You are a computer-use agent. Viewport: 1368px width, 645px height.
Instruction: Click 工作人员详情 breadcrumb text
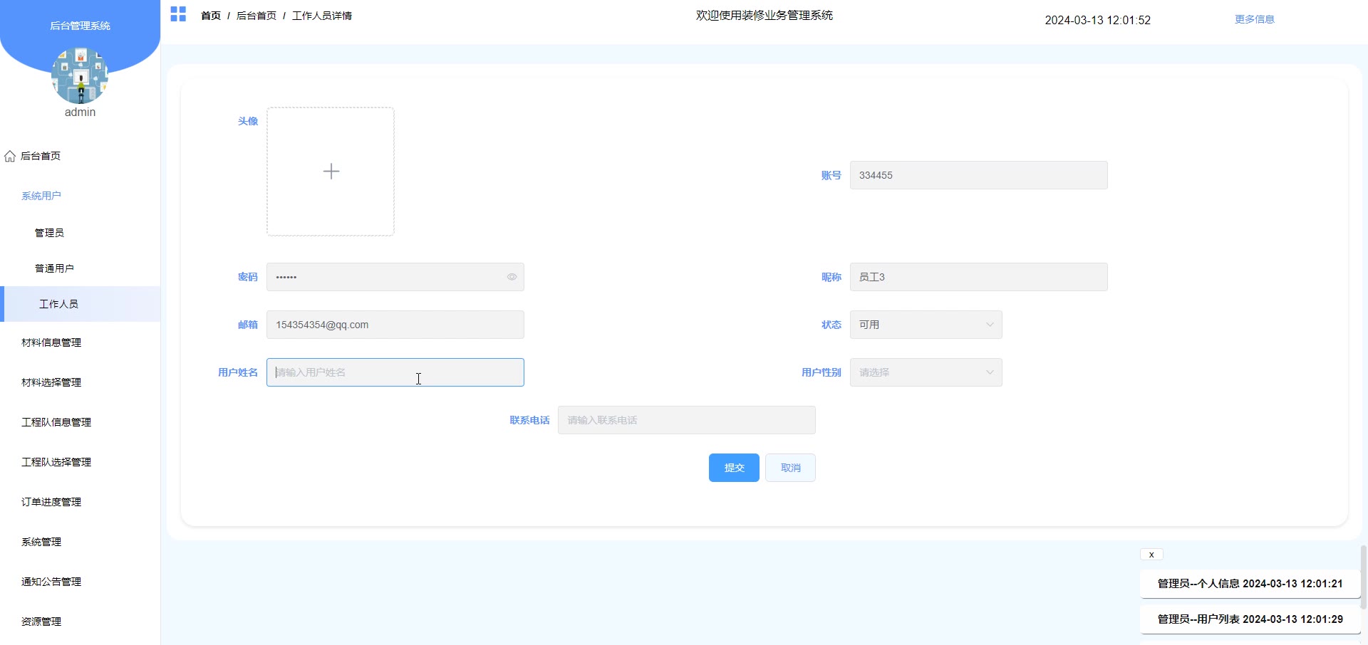(322, 16)
